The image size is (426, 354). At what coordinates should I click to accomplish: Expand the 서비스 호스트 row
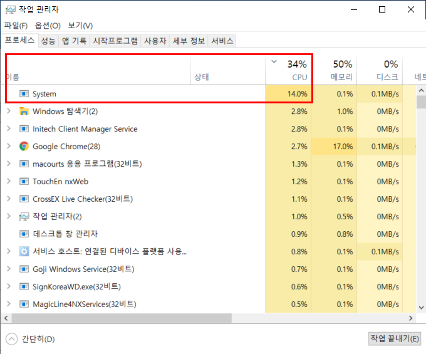click(9, 251)
